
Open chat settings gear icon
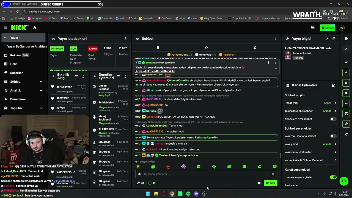tap(259, 183)
